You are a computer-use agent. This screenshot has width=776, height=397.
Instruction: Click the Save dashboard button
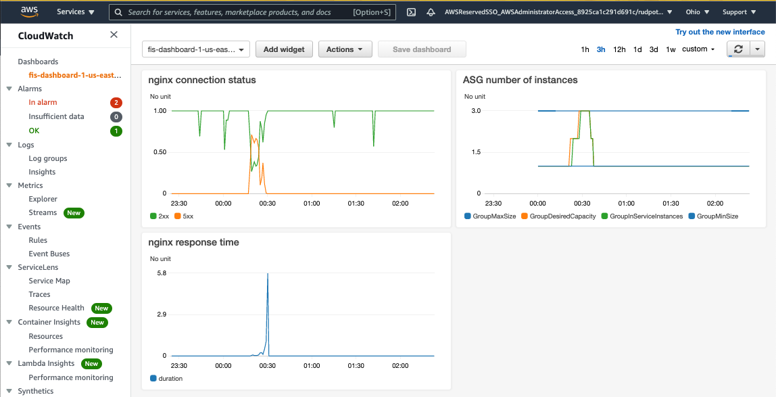pos(422,49)
